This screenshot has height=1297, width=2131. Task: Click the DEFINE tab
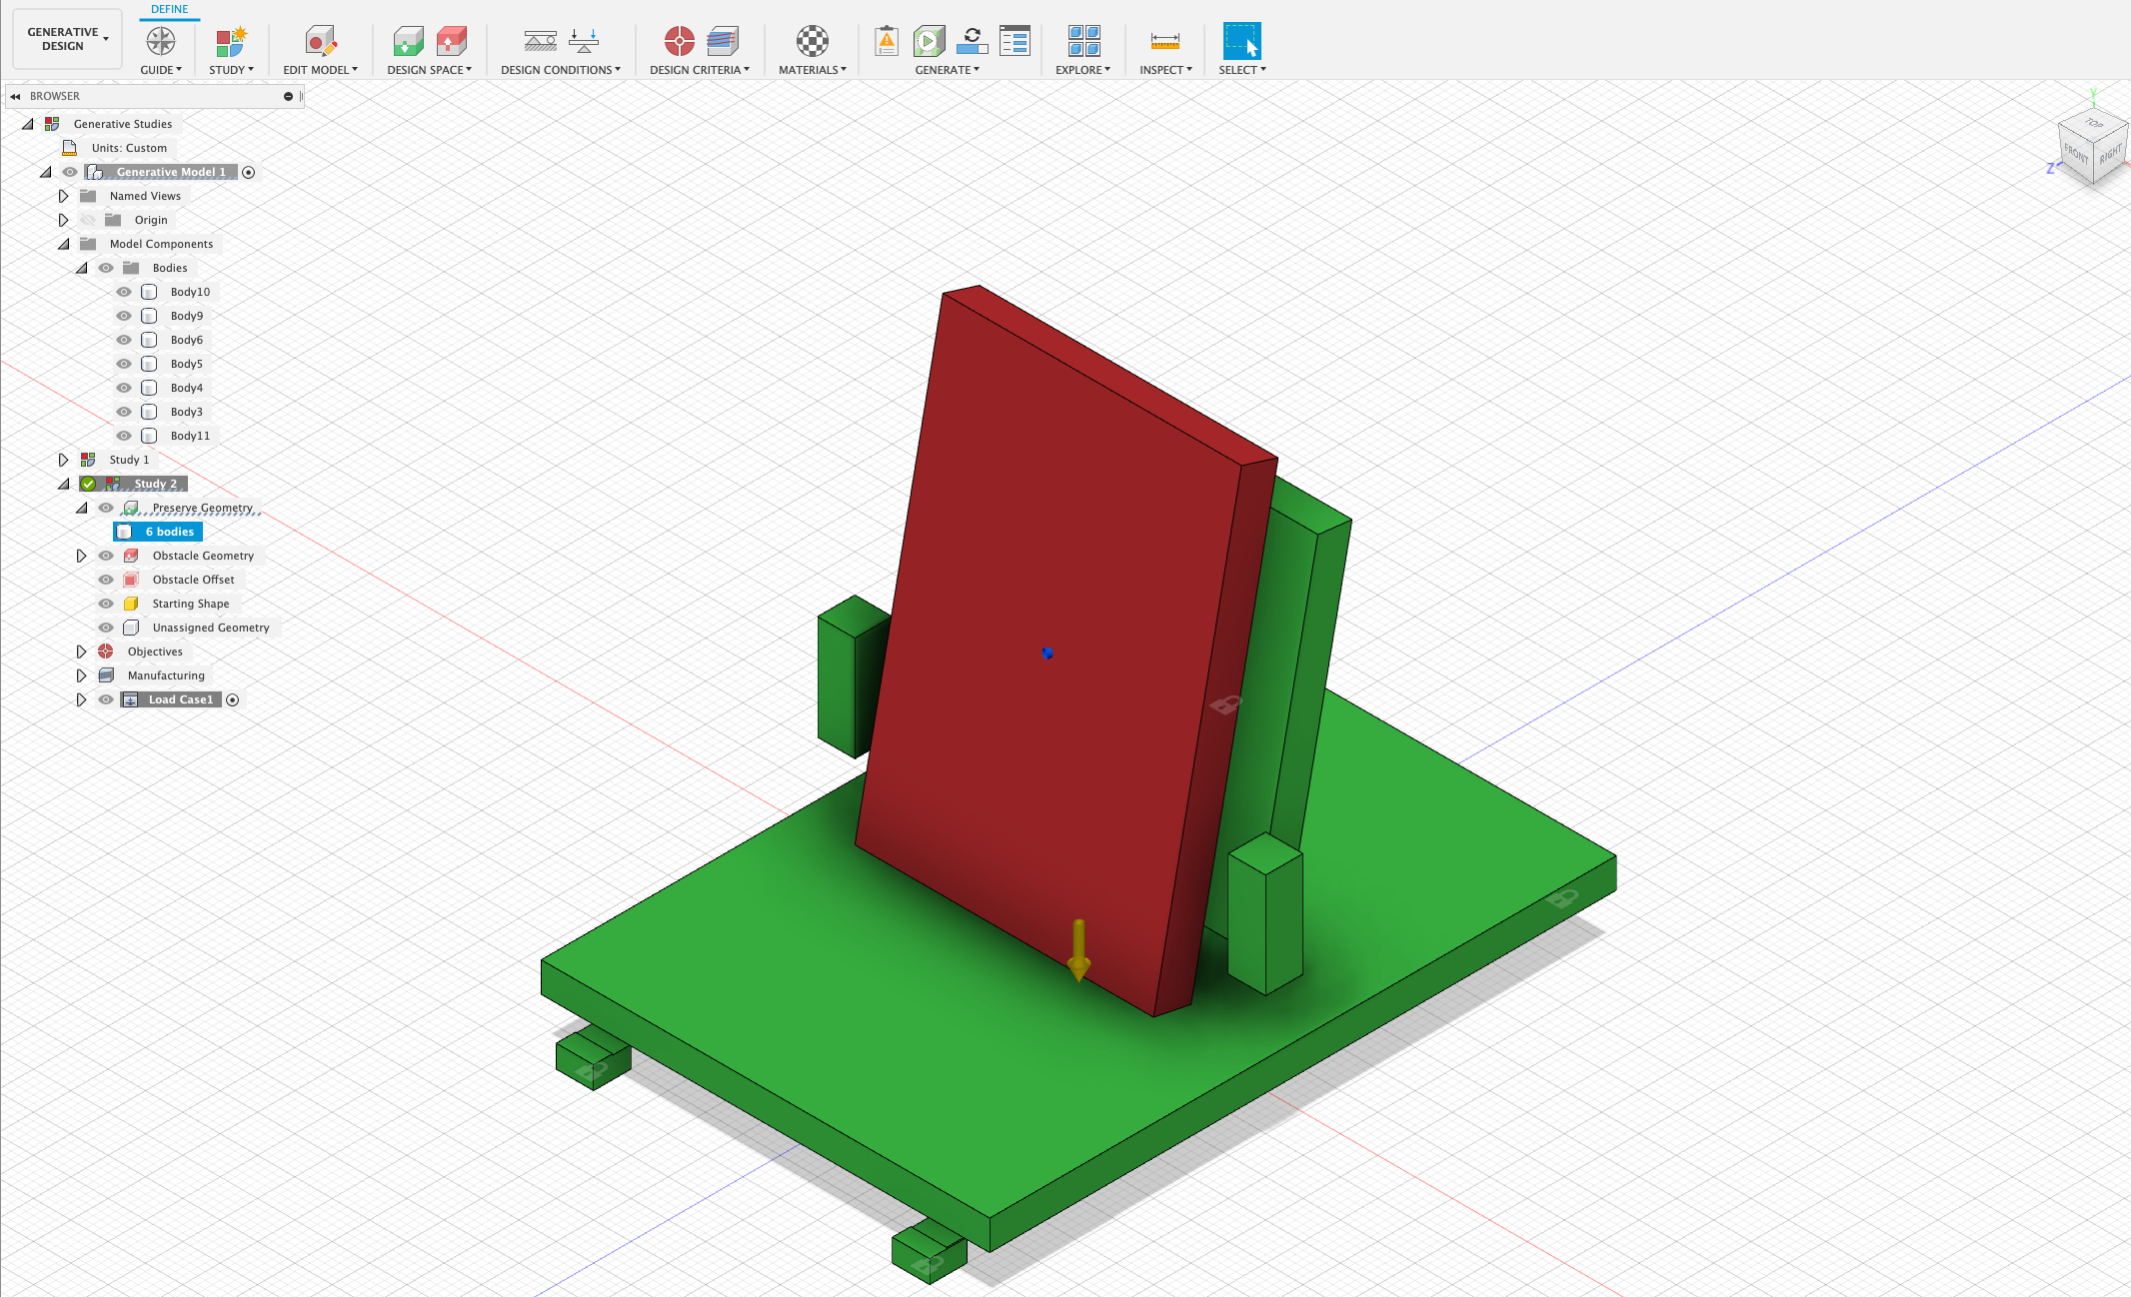(x=168, y=9)
